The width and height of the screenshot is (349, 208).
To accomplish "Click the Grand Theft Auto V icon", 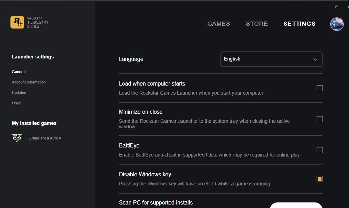I will click(17, 138).
